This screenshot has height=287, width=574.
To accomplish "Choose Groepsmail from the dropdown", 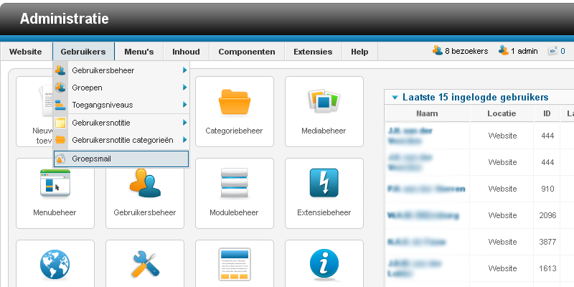I will coord(121,159).
